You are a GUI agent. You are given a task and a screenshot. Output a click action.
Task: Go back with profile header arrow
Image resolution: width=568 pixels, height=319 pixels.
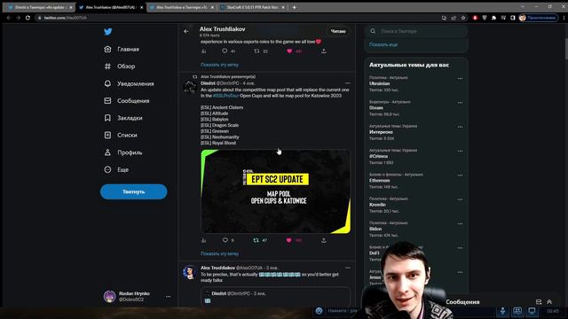coord(185,32)
